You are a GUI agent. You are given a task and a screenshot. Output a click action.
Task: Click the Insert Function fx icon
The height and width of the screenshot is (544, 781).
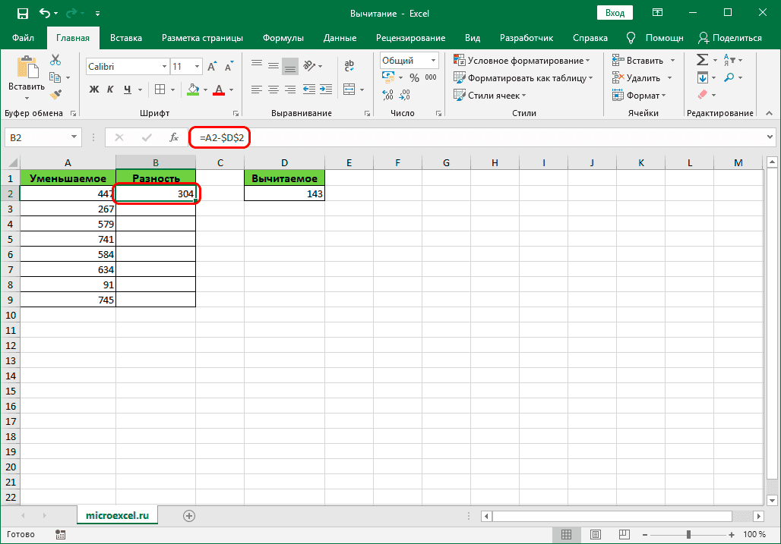tap(174, 137)
